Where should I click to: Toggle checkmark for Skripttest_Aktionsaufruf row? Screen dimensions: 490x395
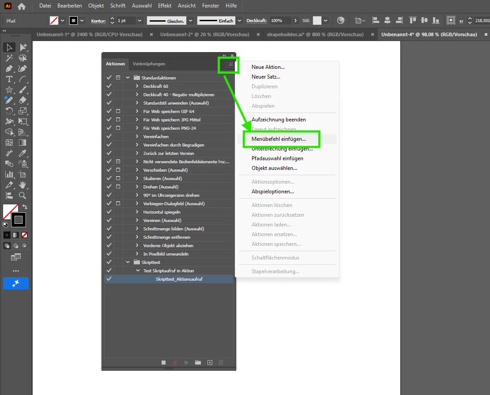[x=109, y=279]
